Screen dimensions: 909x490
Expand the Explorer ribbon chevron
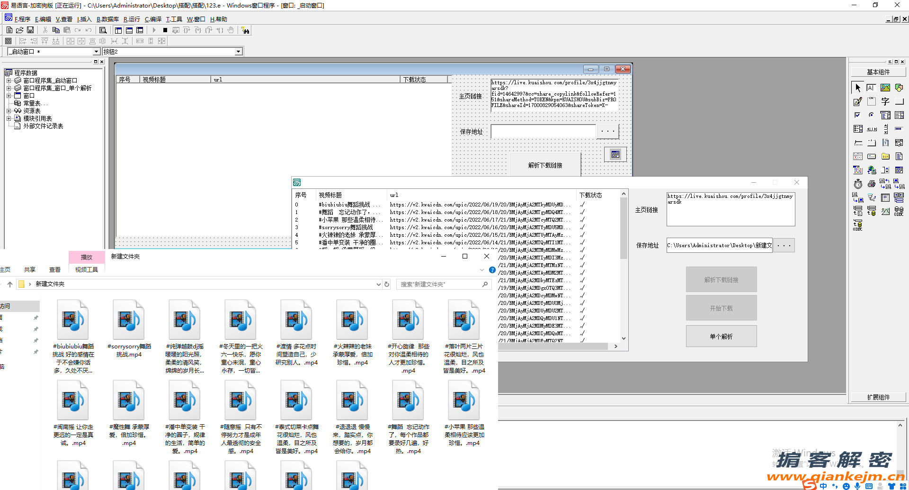482,270
